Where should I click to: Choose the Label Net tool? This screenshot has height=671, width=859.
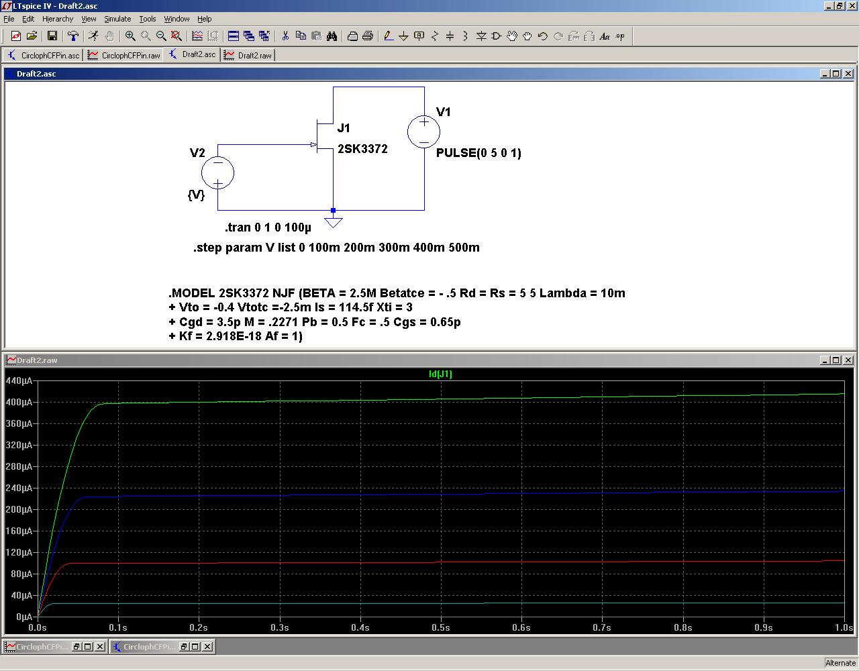(419, 36)
